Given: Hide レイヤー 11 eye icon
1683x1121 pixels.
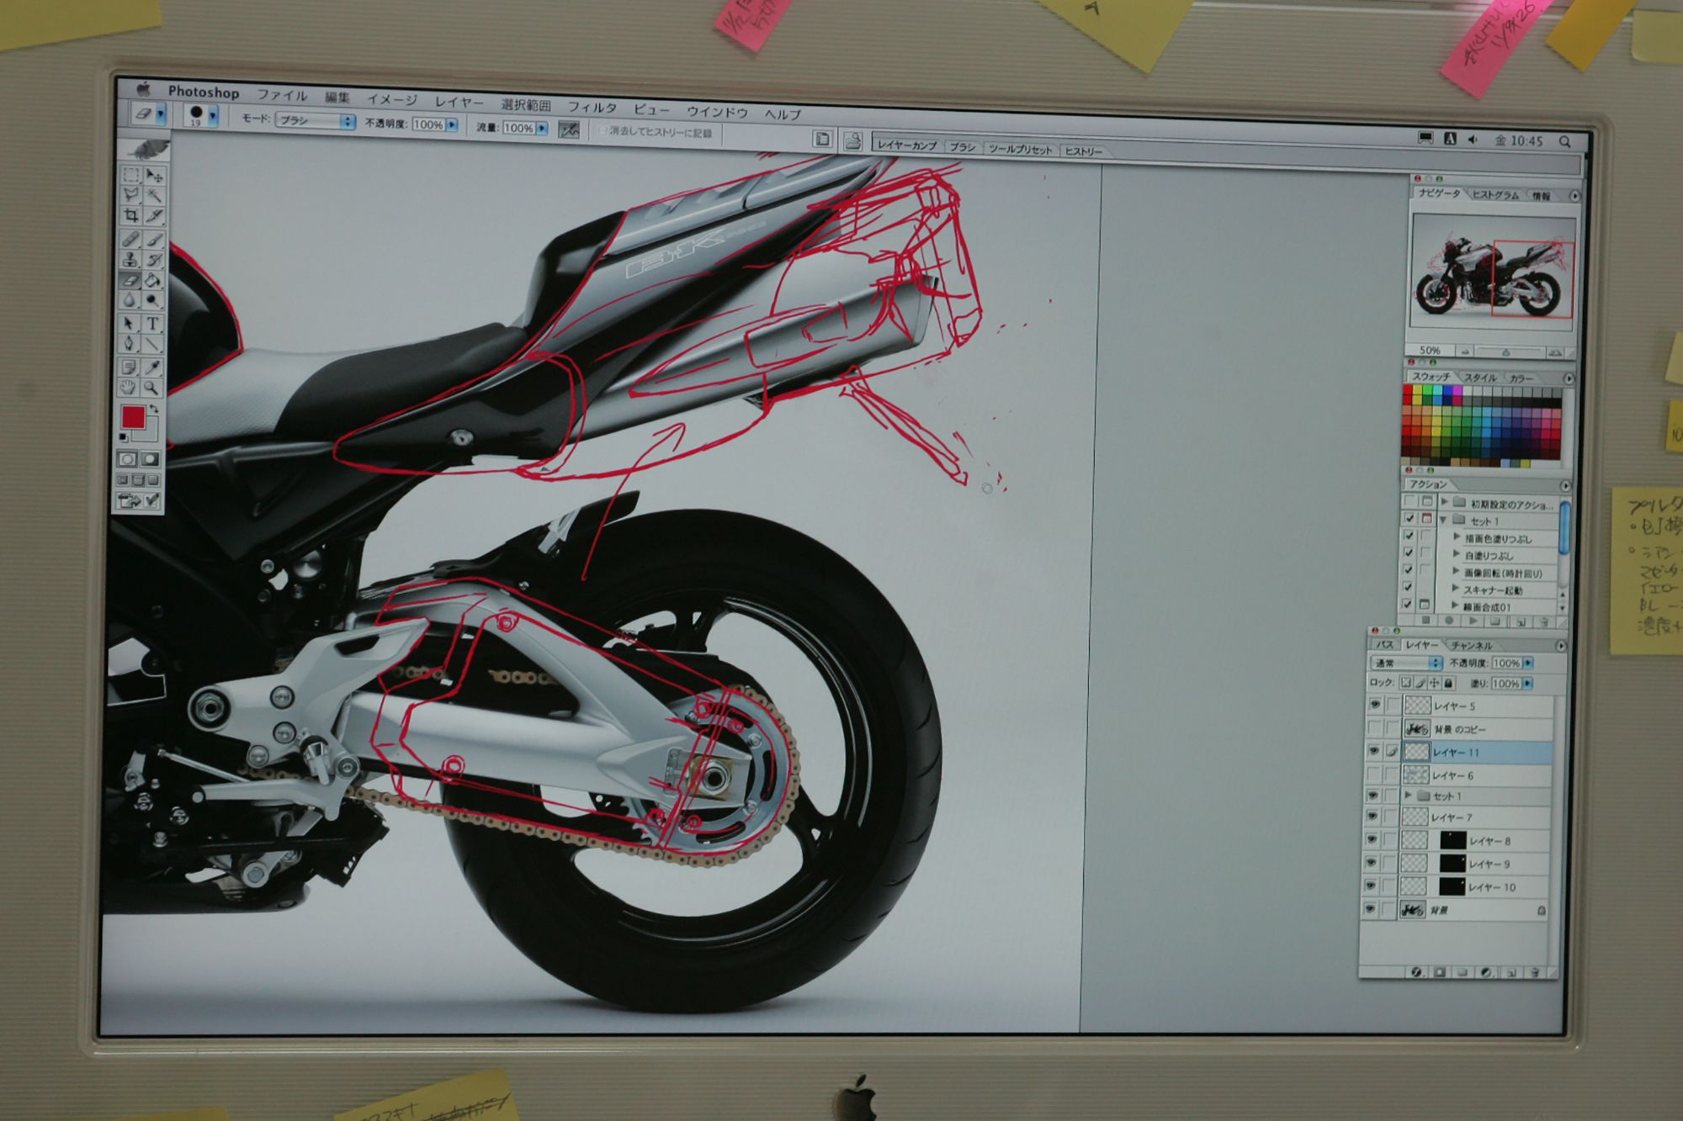Looking at the screenshot, I should click(1374, 751).
